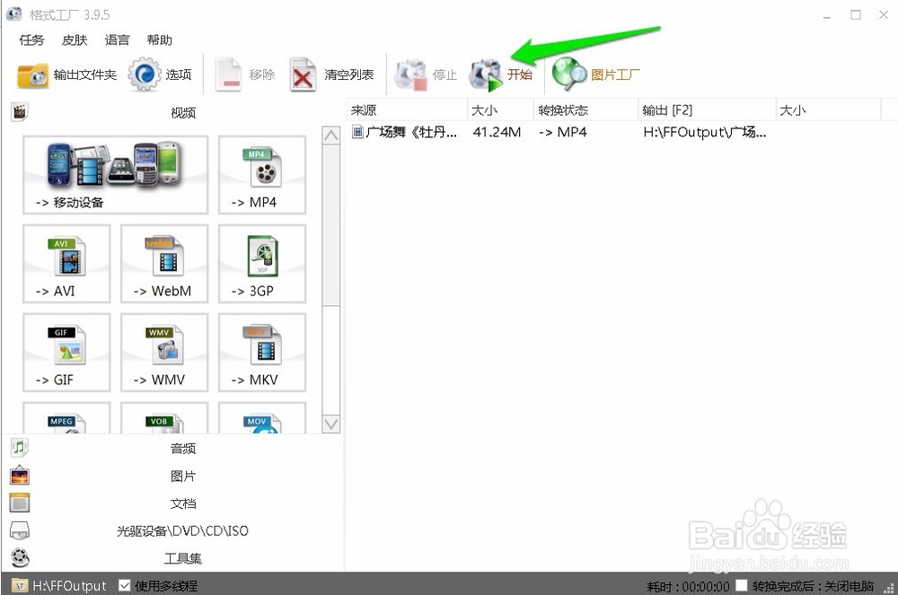The height and width of the screenshot is (595, 898).
Task: Sort by the 来源 column header
Action: [407, 109]
